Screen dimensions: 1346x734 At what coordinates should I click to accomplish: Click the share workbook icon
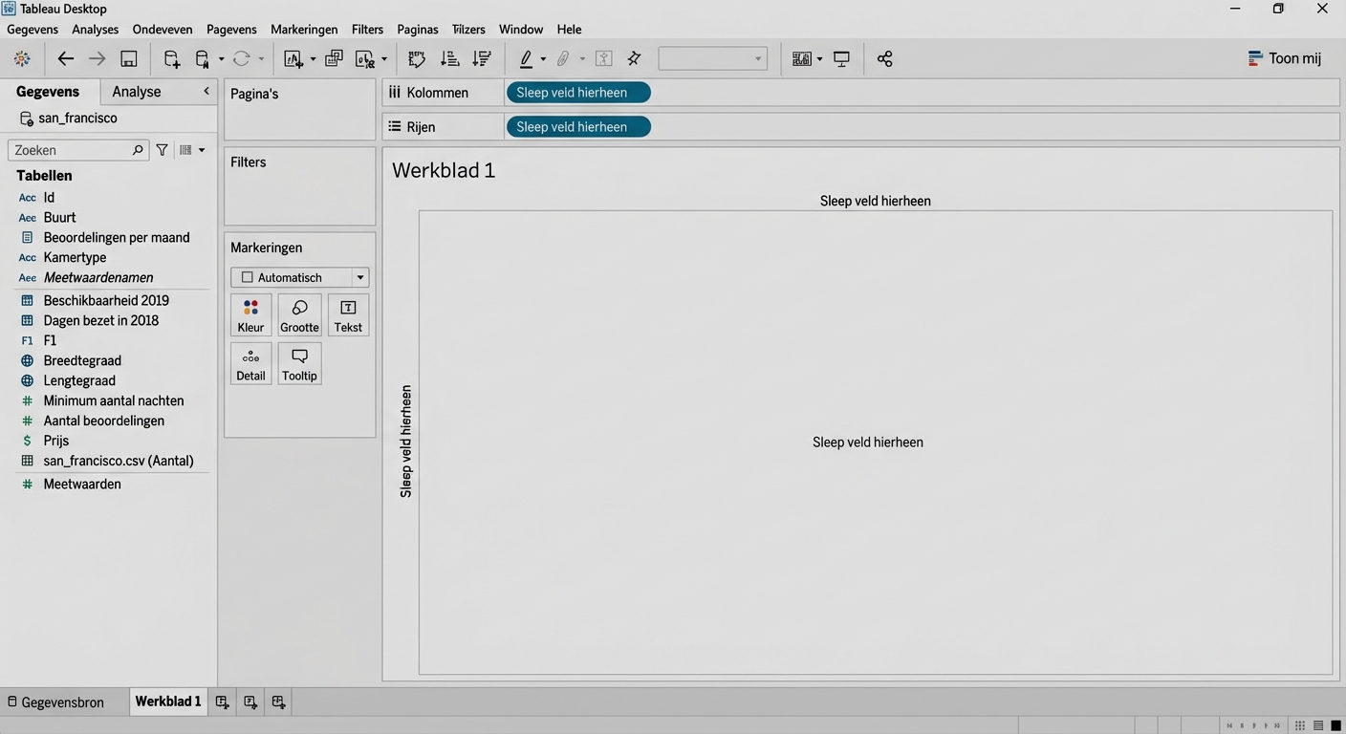click(884, 59)
